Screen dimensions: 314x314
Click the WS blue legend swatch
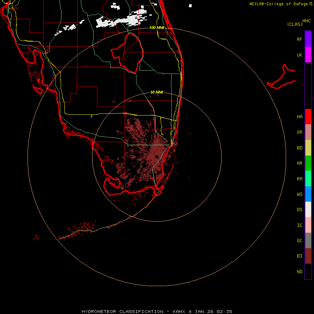[x=308, y=194]
